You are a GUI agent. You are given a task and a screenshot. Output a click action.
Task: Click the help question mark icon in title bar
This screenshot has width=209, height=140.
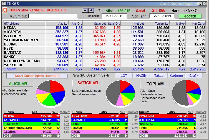4,4
